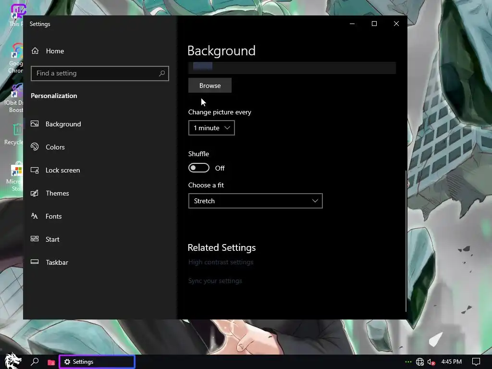The image size is (492, 369).
Task: Open the red folder on taskbar
Action: [51, 362]
